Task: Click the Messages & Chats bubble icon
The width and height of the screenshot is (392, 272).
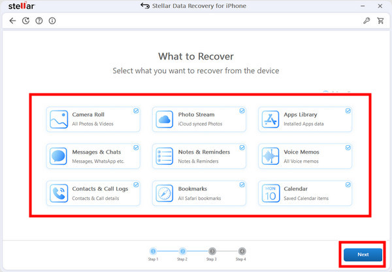Action: [x=58, y=156]
